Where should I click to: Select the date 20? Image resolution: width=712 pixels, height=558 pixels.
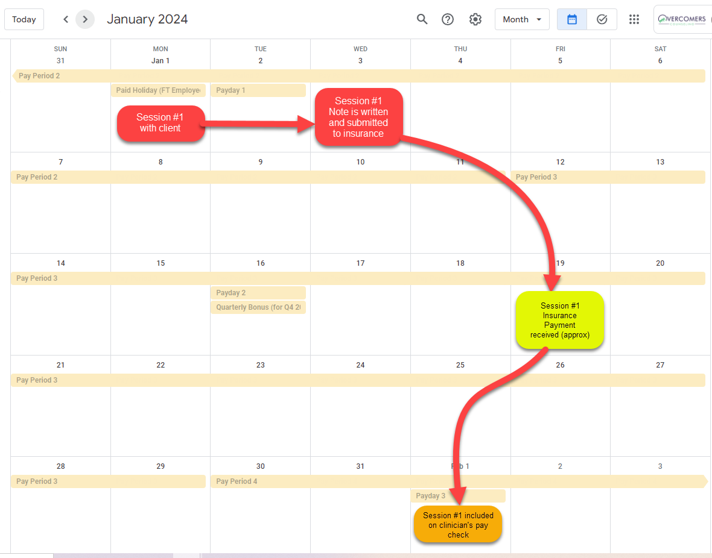tap(660, 263)
